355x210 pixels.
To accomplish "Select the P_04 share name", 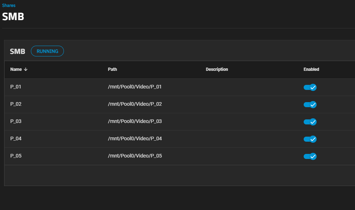I will 16,139.
